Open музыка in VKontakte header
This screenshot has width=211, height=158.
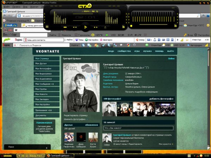pyautogui.click(x=147, y=51)
